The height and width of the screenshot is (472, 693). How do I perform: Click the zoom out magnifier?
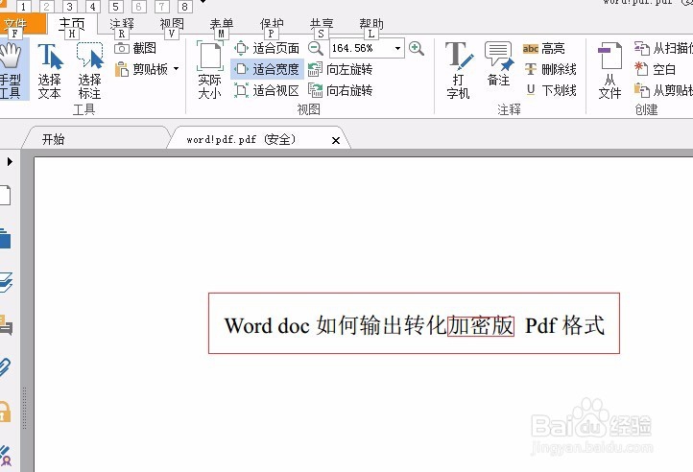(x=316, y=48)
